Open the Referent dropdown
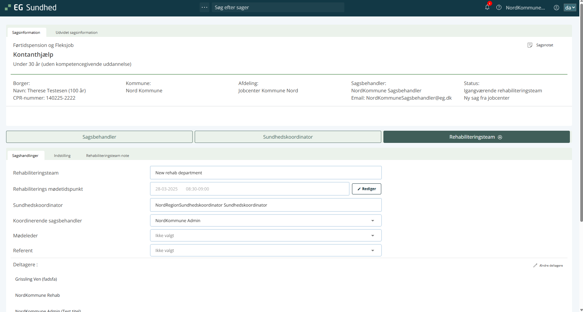Screen dimensions: 583x312 372,250
